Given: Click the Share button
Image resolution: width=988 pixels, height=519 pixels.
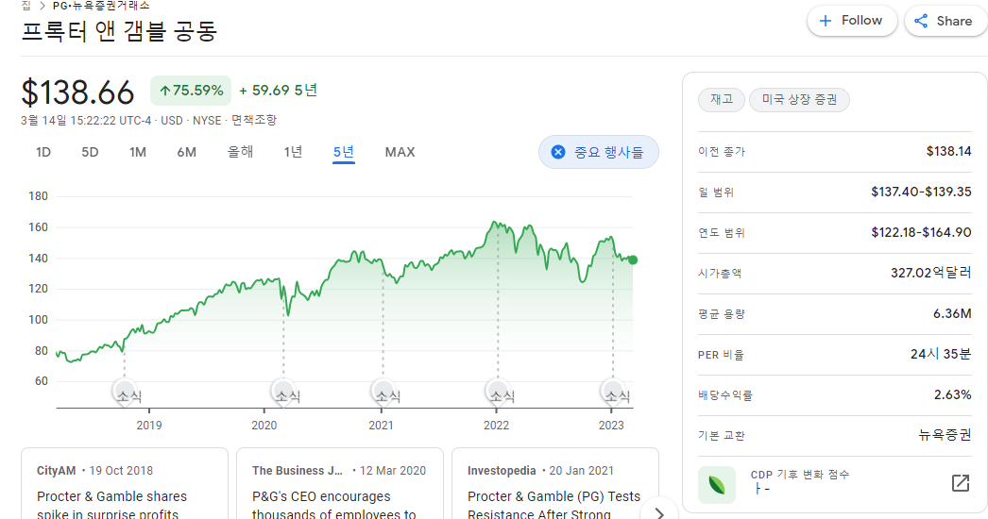Looking at the screenshot, I should 945,21.
